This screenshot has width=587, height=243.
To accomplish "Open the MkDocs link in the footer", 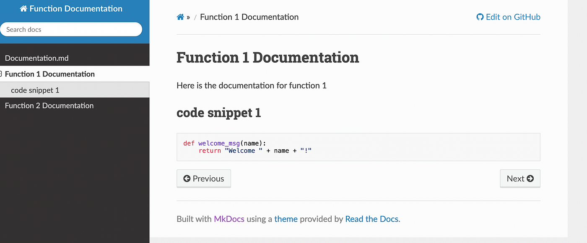I will 229,219.
